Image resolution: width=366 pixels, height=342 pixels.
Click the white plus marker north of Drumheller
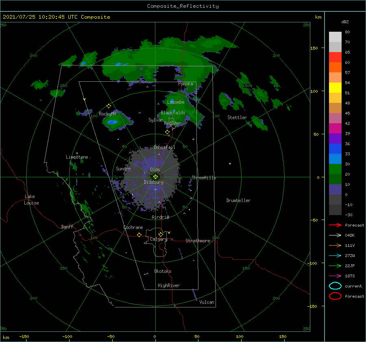pos(230,163)
